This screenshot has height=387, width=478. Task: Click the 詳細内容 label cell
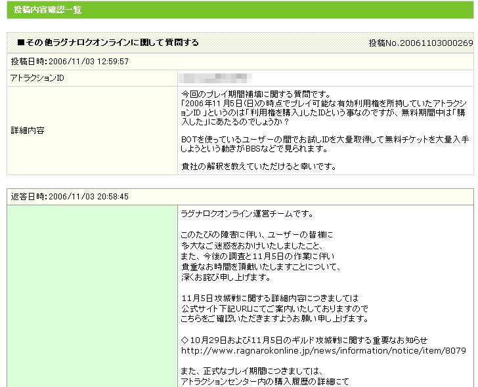pos(92,131)
